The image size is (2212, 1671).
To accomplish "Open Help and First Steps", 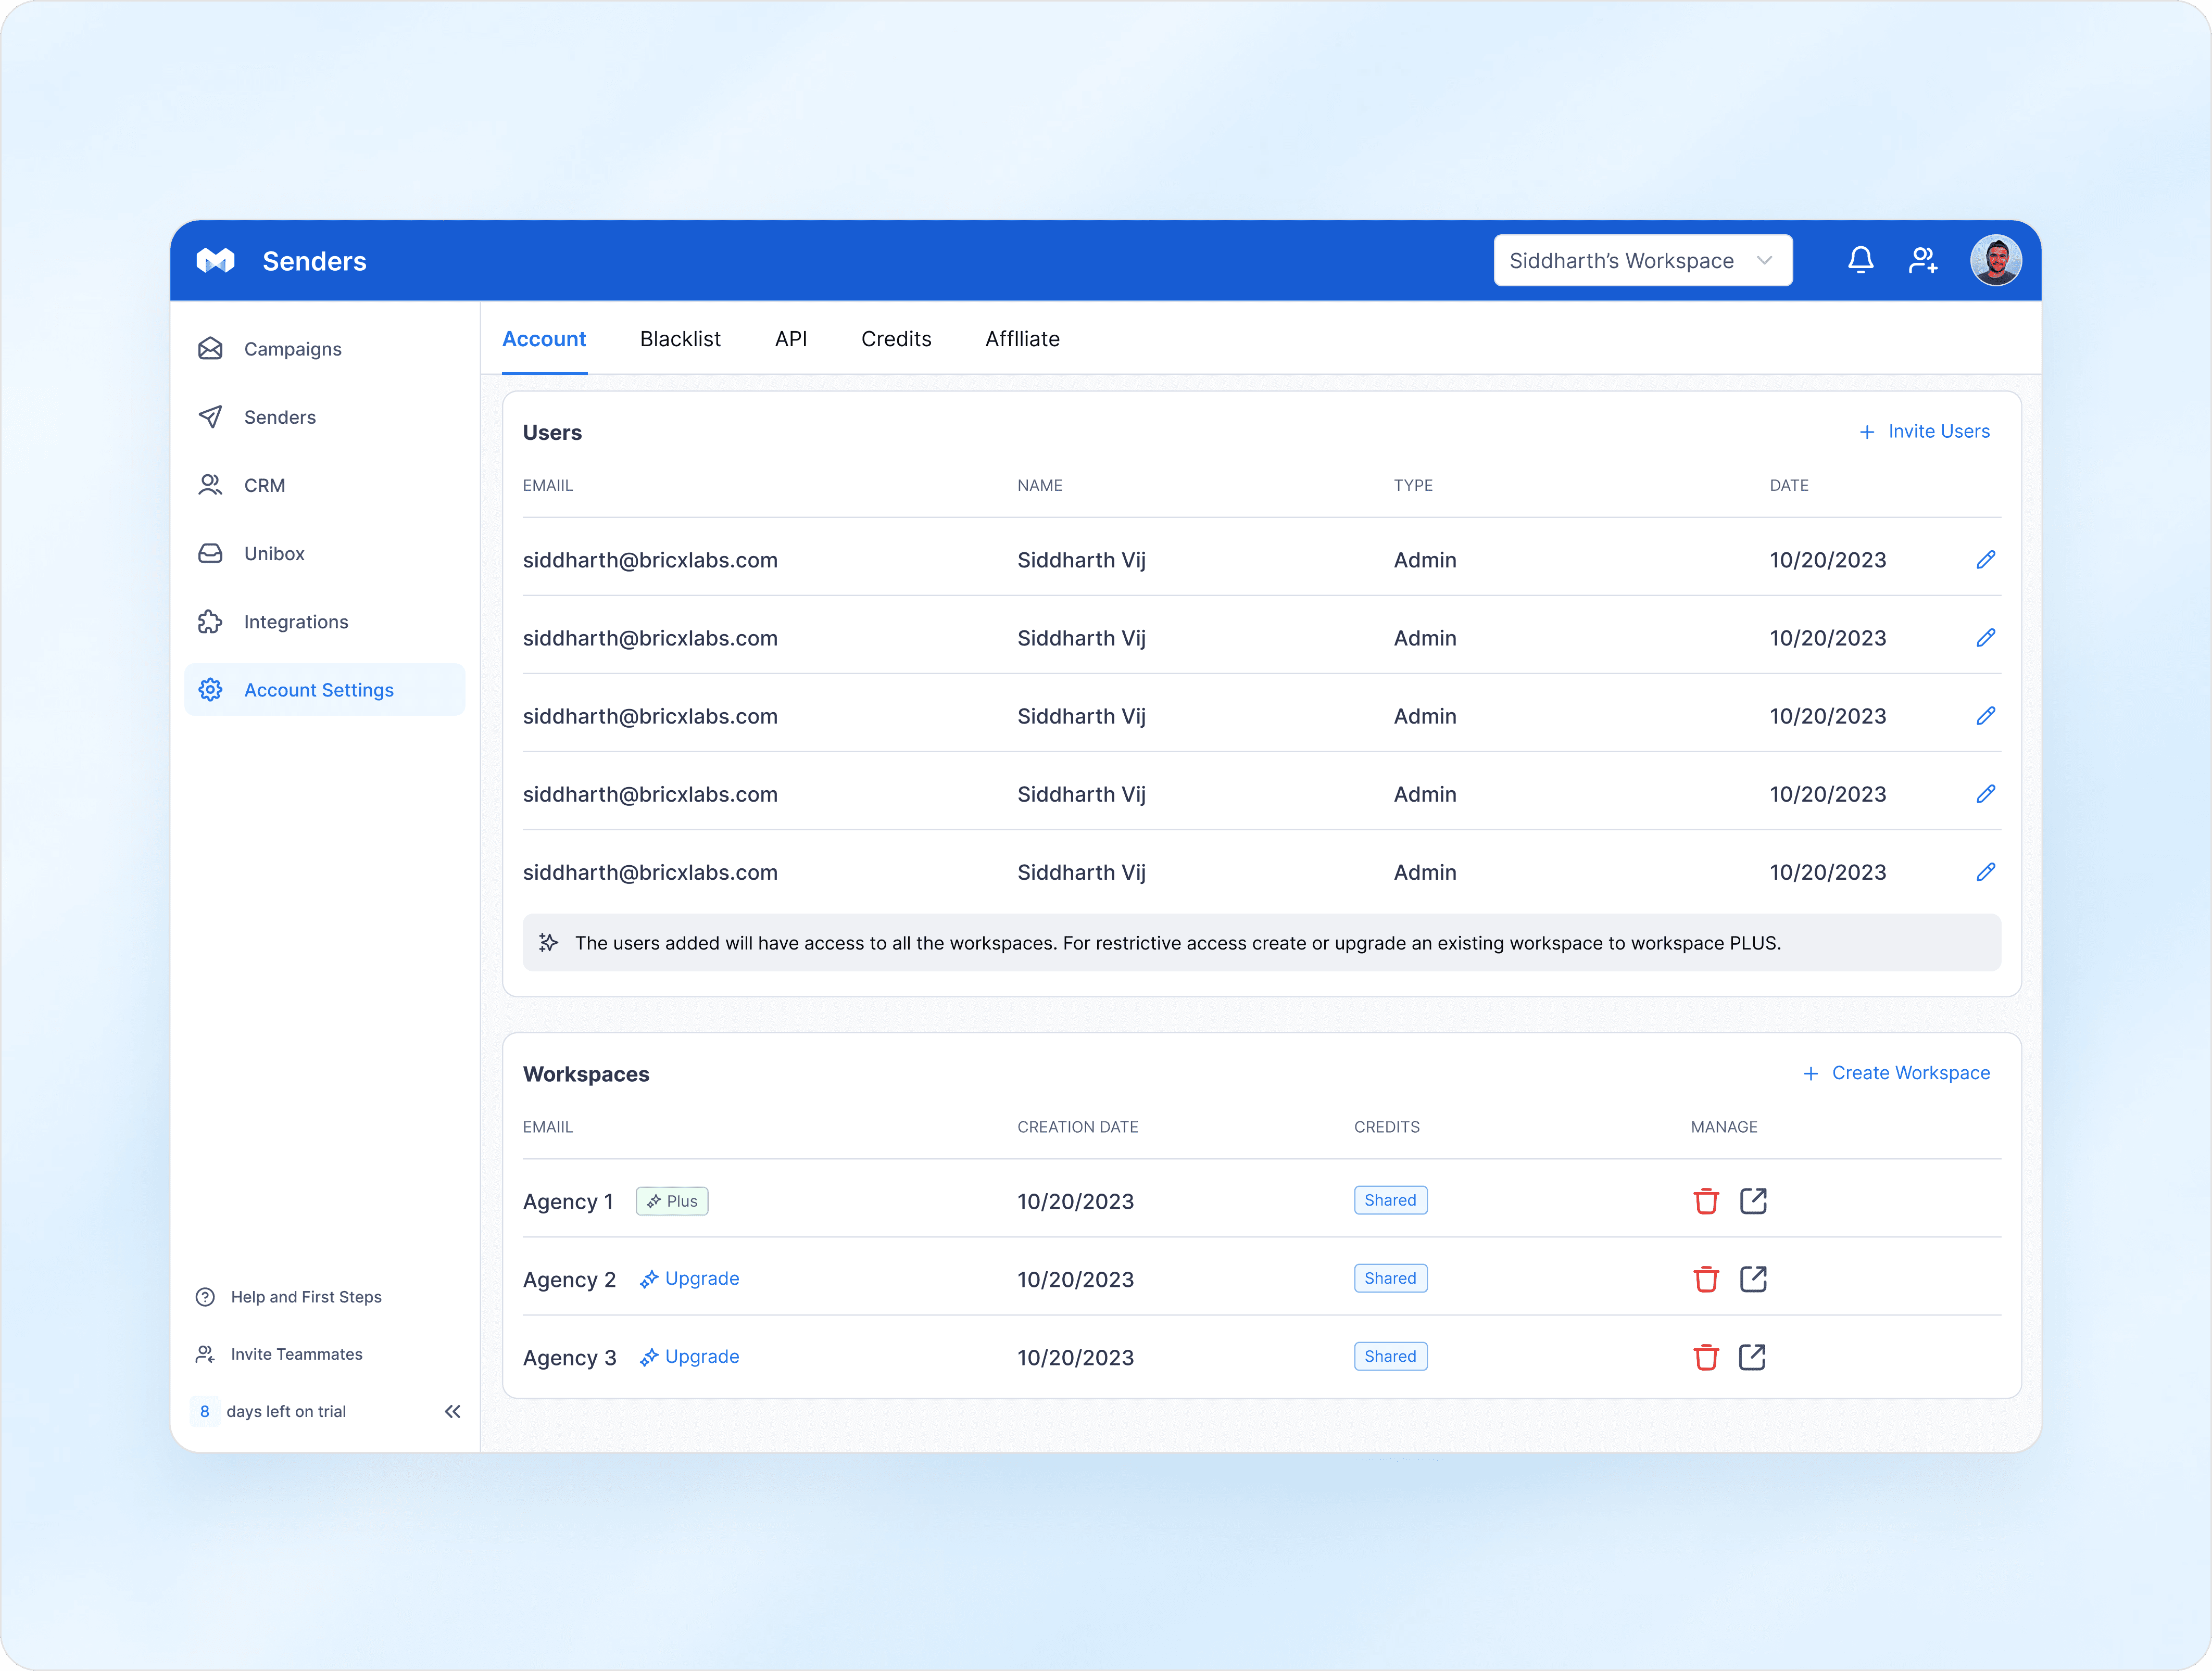I will [x=305, y=1297].
